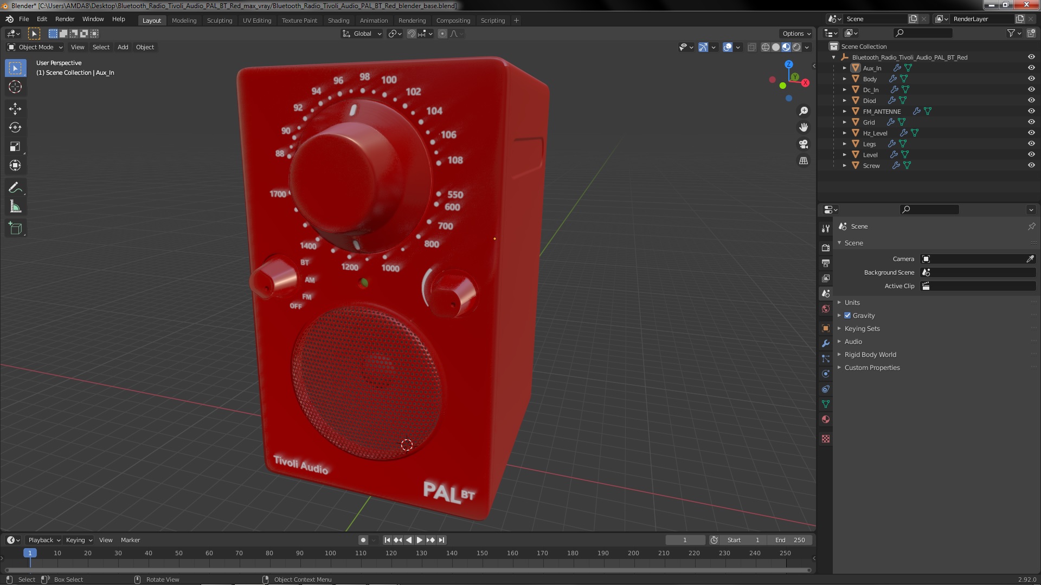Expand the Rigid Body World panel
The height and width of the screenshot is (585, 1041).
pyautogui.click(x=870, y=354)
